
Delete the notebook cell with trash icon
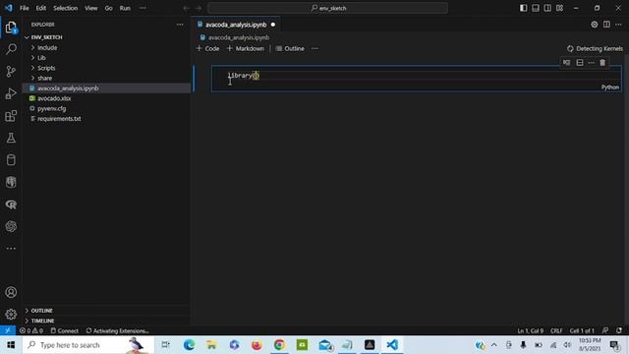click(602, 63)
